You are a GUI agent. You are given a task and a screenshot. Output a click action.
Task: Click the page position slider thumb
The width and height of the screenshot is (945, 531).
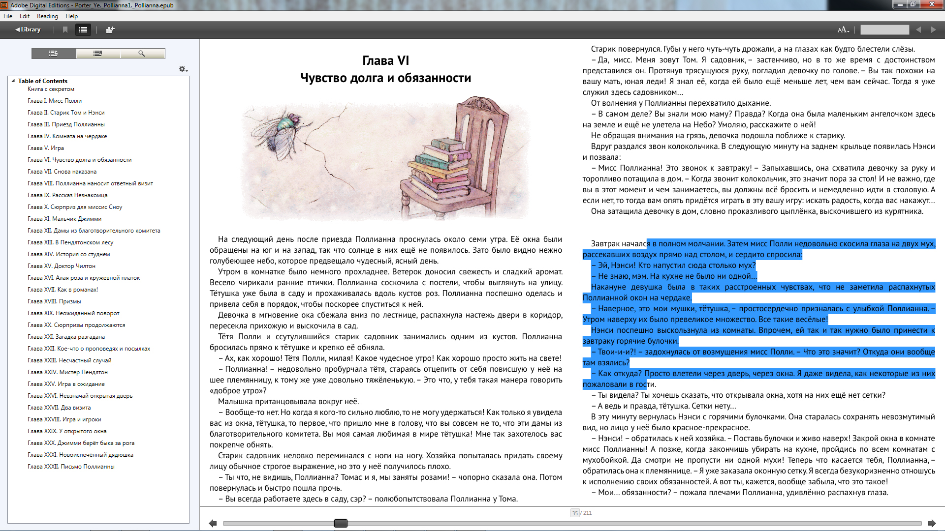pyautogui.click(x=341, y=523)
